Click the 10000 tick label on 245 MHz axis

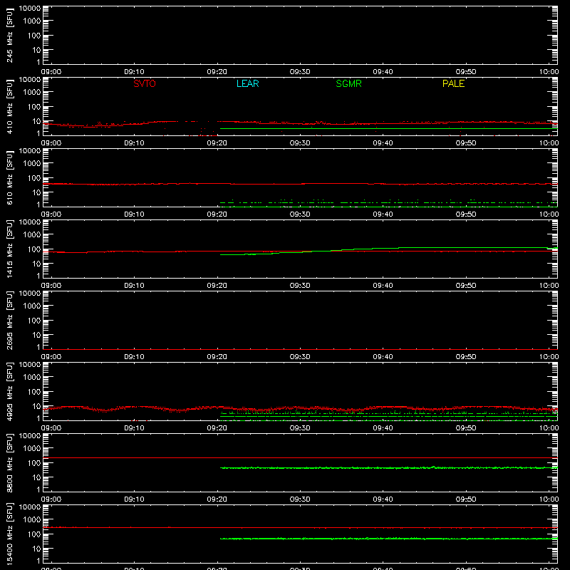pos(30,9)
